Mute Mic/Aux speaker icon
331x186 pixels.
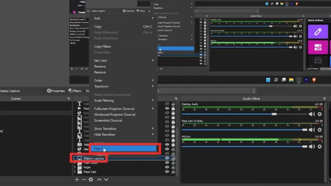pyautogui.click(x=312, y=146)
